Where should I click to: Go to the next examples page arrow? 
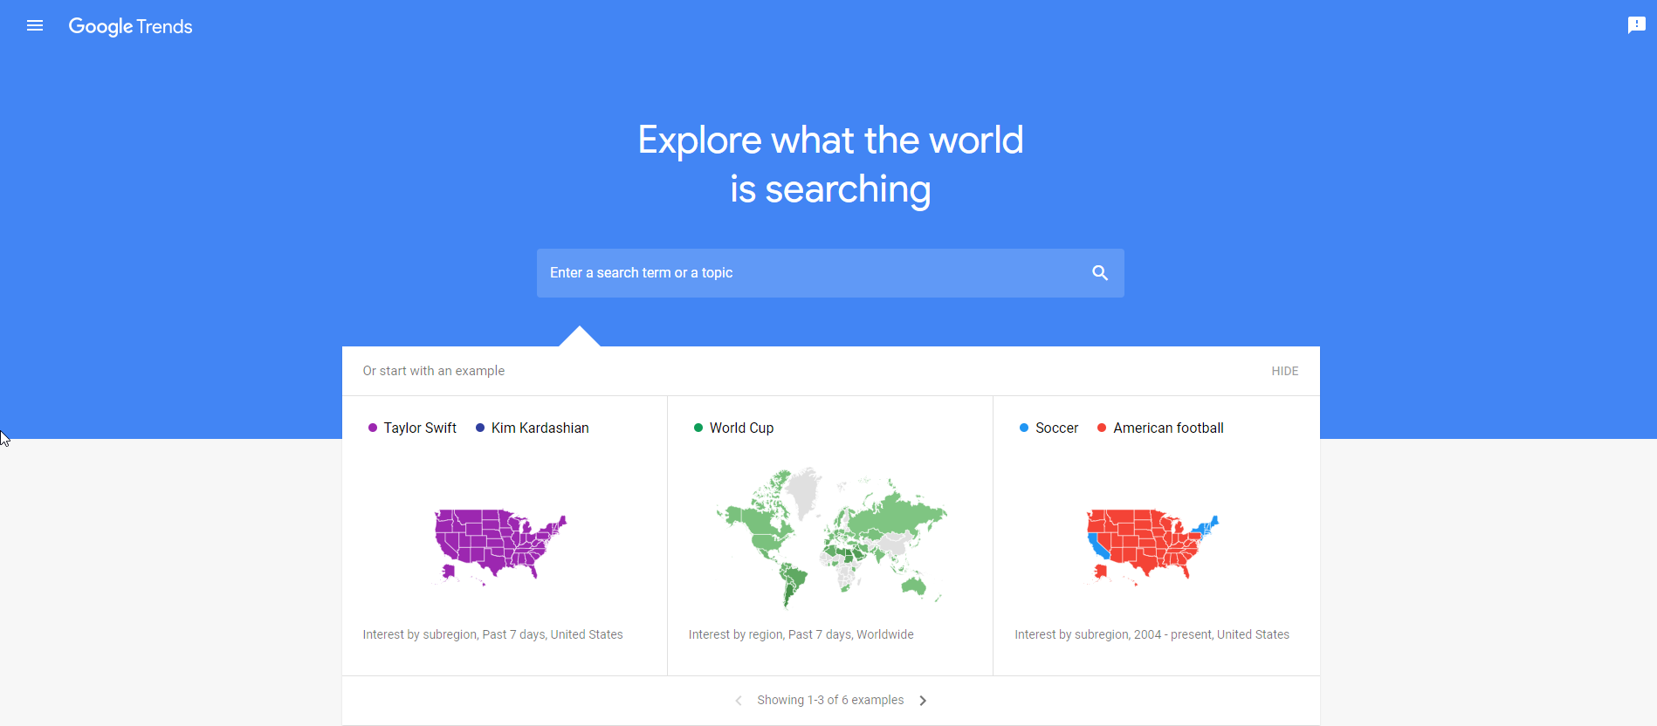pyautogui.click(x=923, y=701)
